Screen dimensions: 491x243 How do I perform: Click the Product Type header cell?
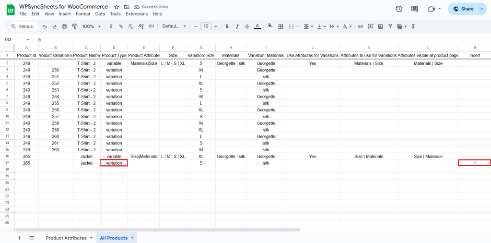click(x=114, y=56)
